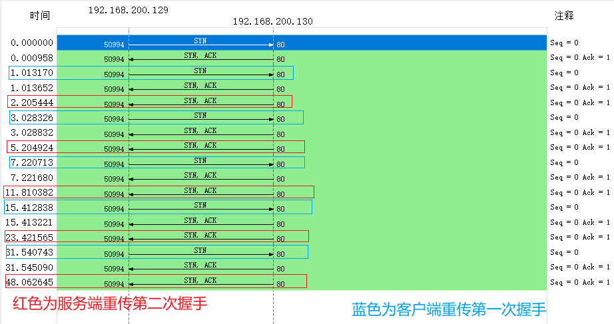
Task: Click the time value 31.540743
Action: coord(29,252)
